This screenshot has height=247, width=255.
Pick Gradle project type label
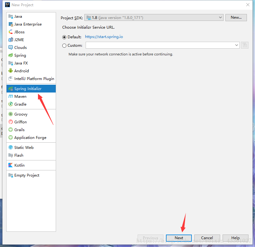click(20, 104)
